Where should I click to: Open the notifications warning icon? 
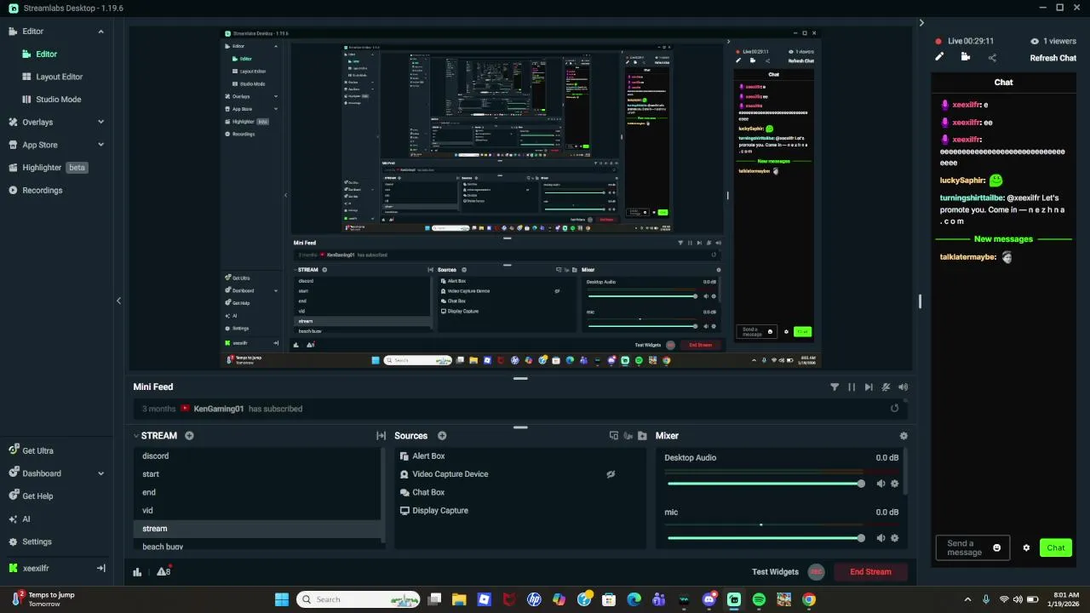point(163,571)
